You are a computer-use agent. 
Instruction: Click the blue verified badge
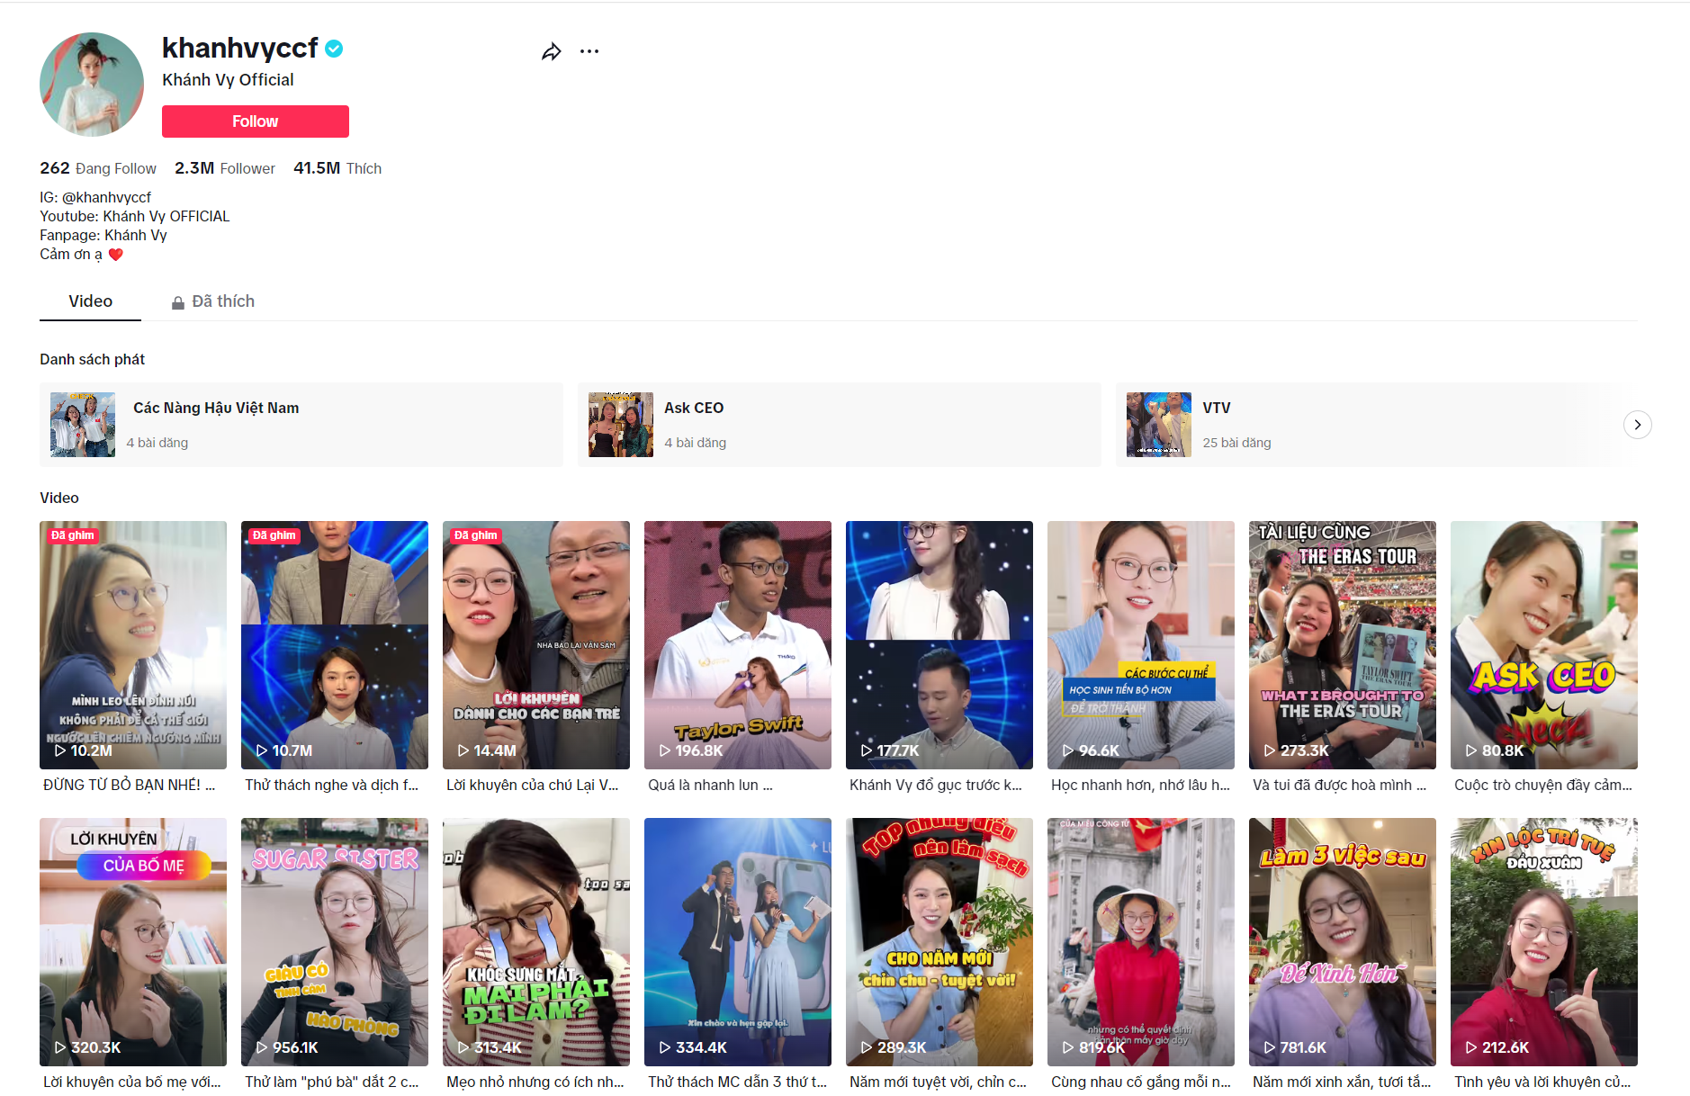pos(334,49)
